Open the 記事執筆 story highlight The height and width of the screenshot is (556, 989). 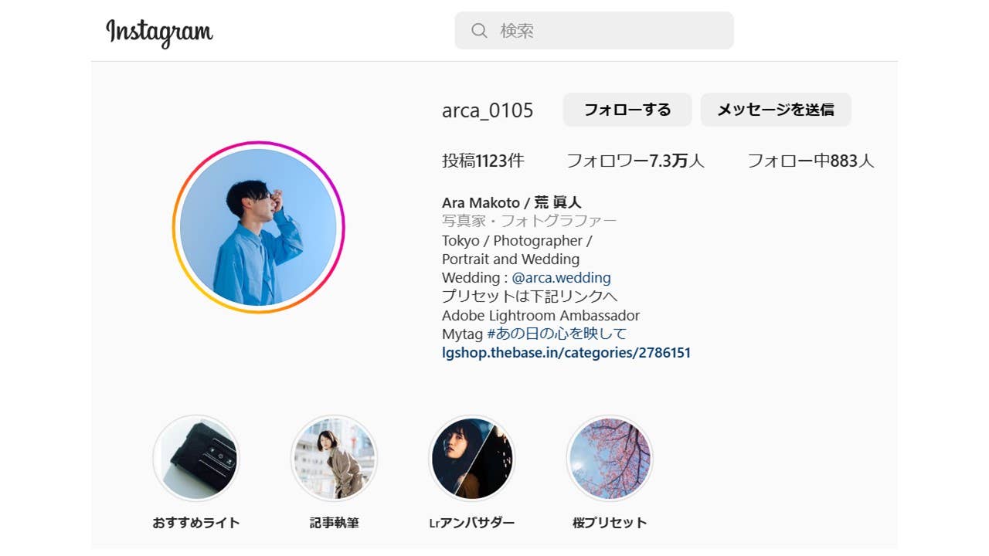[x=335, y=459]
